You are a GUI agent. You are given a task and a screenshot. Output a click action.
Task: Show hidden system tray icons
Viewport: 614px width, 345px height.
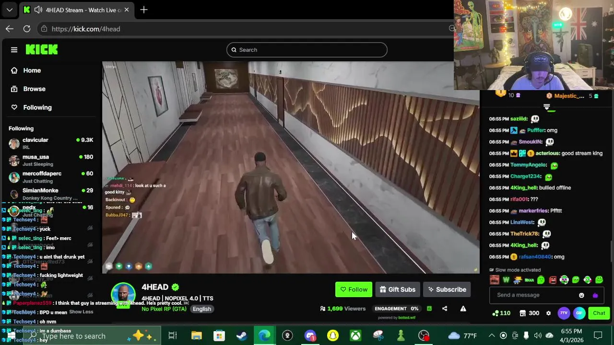pos(492,336)
